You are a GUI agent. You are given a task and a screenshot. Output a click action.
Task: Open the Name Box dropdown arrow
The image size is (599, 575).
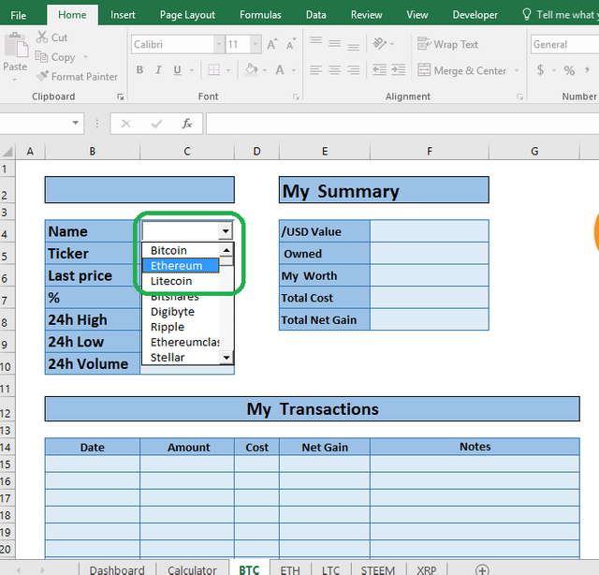75,123
